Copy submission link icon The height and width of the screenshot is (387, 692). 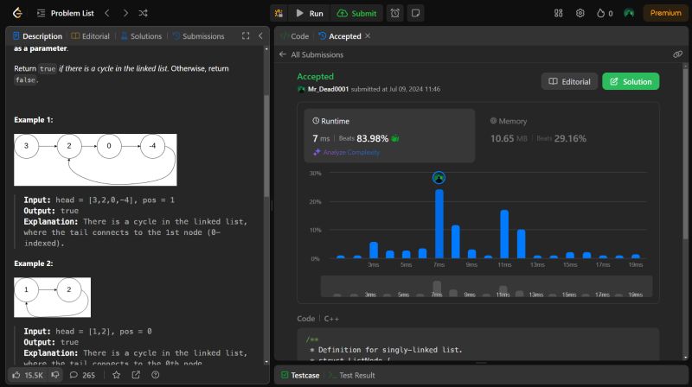tap(677, 54)
